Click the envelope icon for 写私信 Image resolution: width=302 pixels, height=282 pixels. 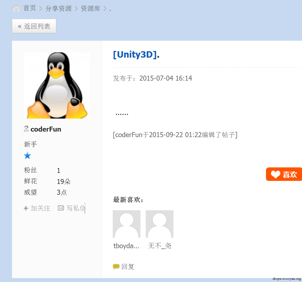point(61,208)
